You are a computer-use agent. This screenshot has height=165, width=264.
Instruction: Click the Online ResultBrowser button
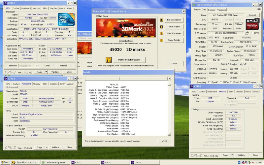tap(129, 60)
